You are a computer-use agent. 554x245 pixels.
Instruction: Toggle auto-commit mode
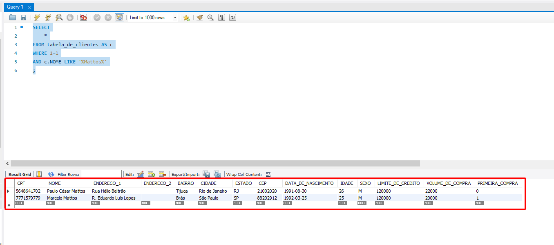click(119, 18)
